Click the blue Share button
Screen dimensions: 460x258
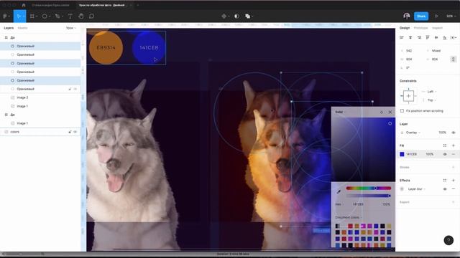421,16
